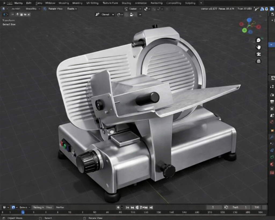Click the zoom view magnifier icon
The width and height of the screenshot is (275, 220).
[x=258, y=40]
